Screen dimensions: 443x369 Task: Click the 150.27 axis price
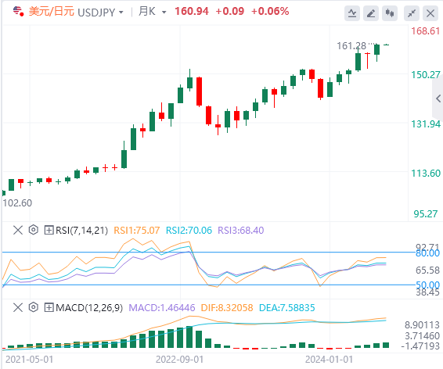pyautogui.click(x=426, y=75)
